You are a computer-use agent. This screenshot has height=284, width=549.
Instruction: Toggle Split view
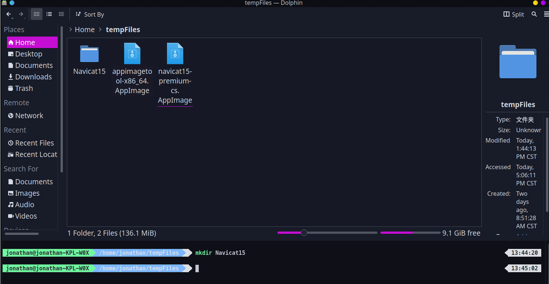[514, 14]
